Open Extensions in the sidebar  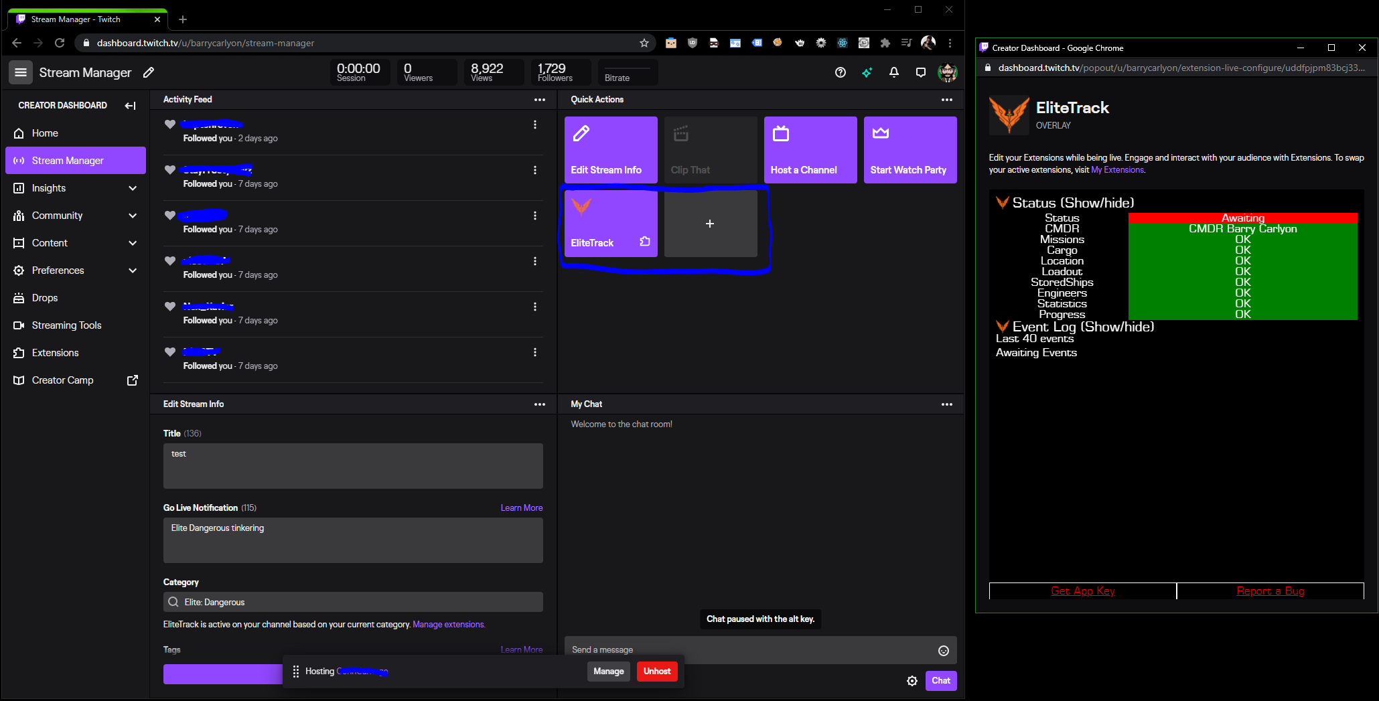pyautogui.click(x=76, y=353)
